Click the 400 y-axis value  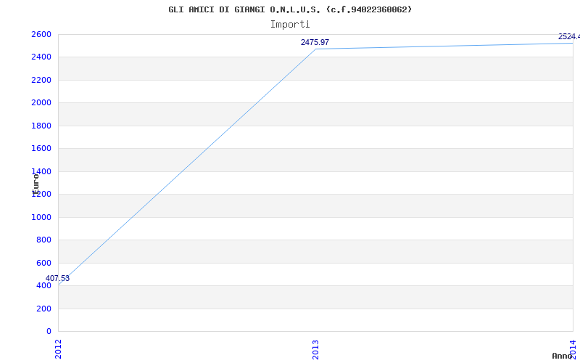click(x=44, y=285)
